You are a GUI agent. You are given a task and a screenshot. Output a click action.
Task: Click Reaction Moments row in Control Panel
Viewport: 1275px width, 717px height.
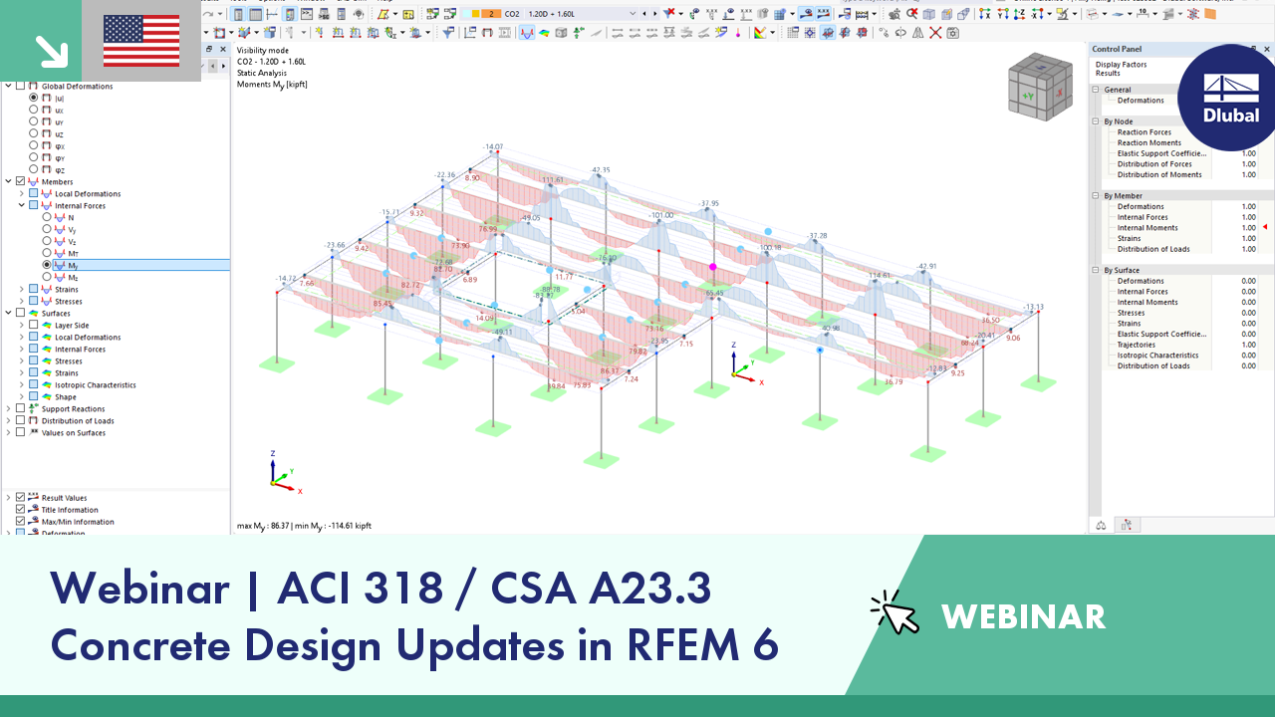(x=1149, y=143)
